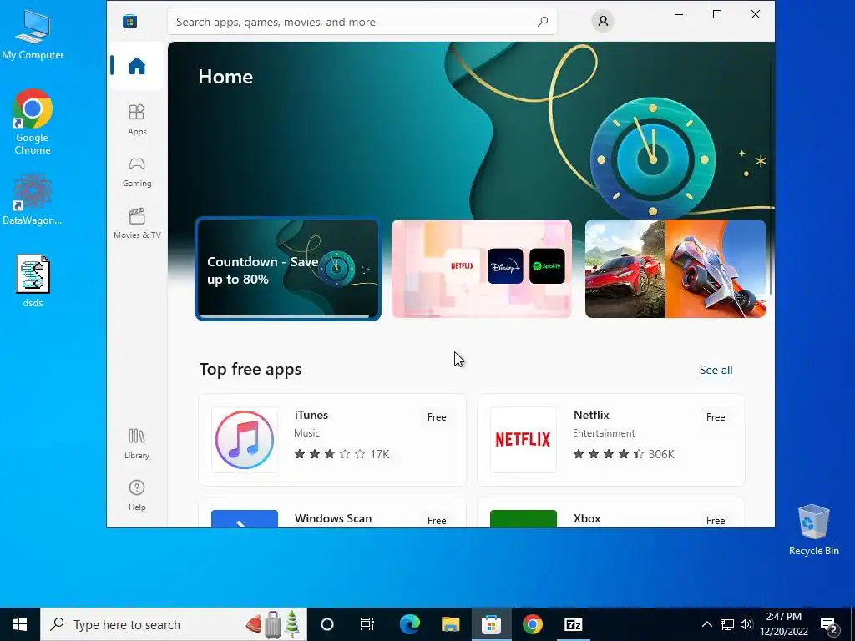The width and height of the screenshot is (855, 641).
Task: Open the Apps section in sidebar
Action: click(x=137, y=119)
